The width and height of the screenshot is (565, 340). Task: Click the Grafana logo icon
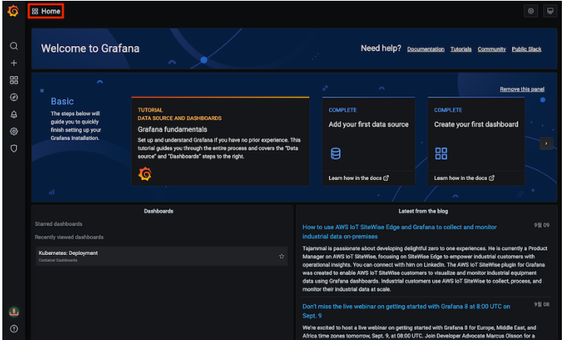[x=13, y=11]
